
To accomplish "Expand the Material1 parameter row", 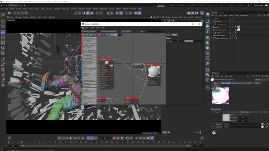I will pyautogui.click(x=215, y=124).
